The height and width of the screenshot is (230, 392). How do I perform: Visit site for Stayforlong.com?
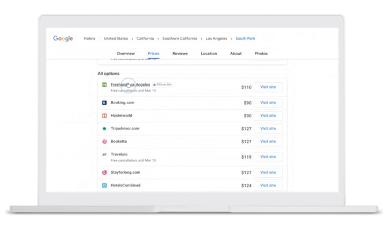tap(268, 172)
